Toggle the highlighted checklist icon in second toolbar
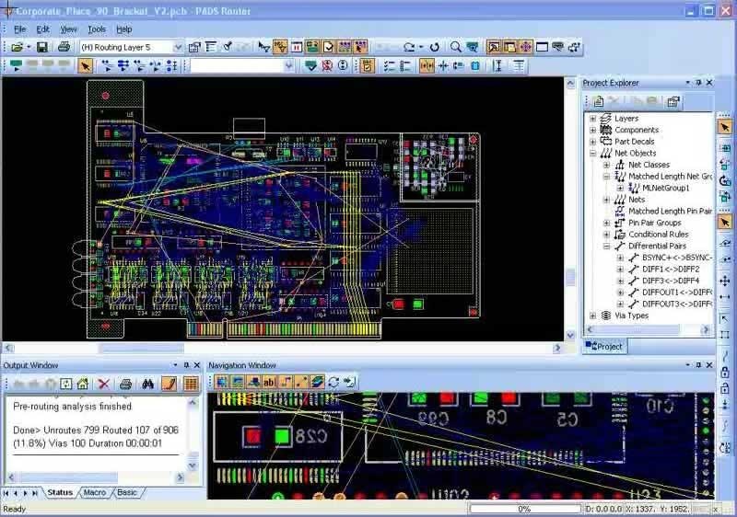This screenshot has height=517, width=737. tap(367, 65)
